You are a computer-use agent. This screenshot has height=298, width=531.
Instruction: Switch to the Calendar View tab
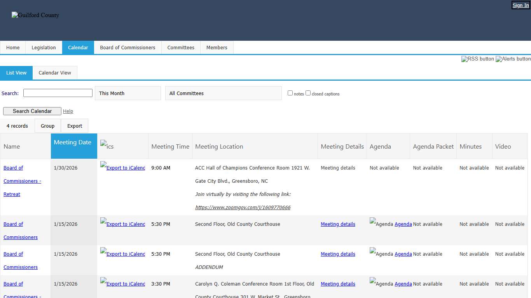click(x=55, y=73)
